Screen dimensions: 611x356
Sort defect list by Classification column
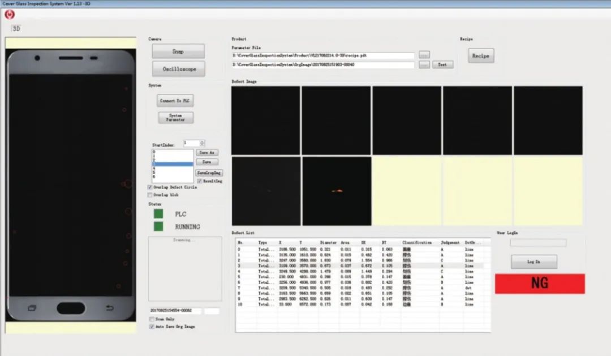417,243
